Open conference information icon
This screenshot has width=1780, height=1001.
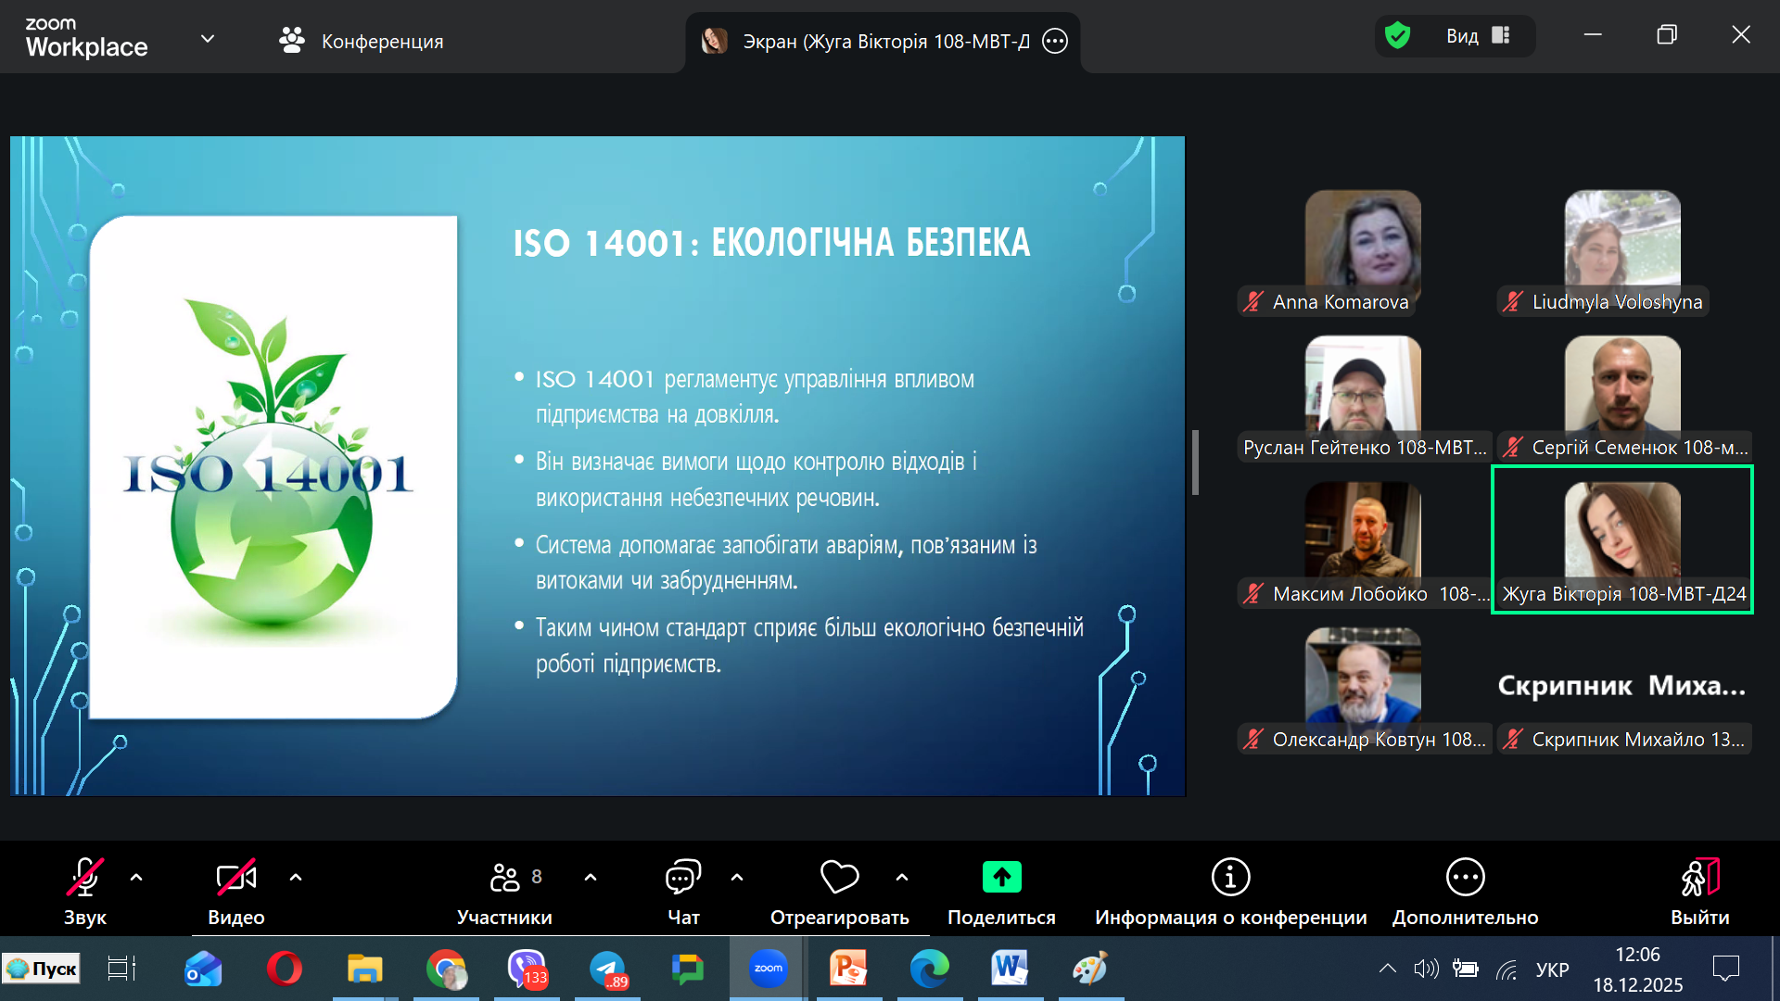[x=1230, y=877]
